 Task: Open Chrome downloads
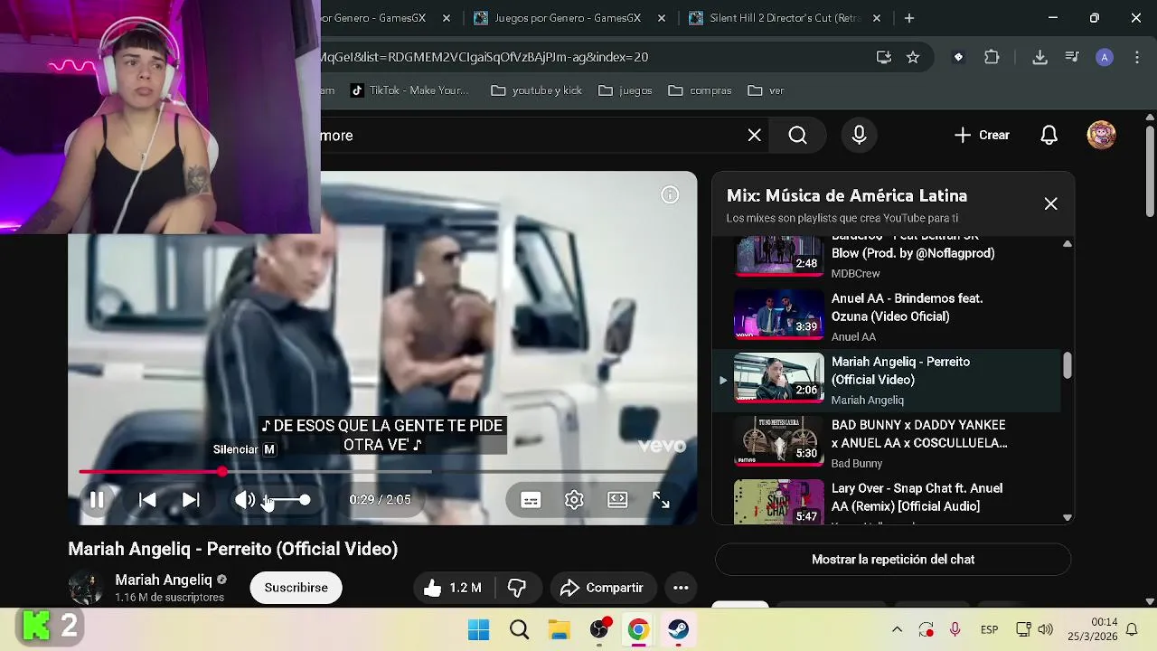click(1039, 57)
